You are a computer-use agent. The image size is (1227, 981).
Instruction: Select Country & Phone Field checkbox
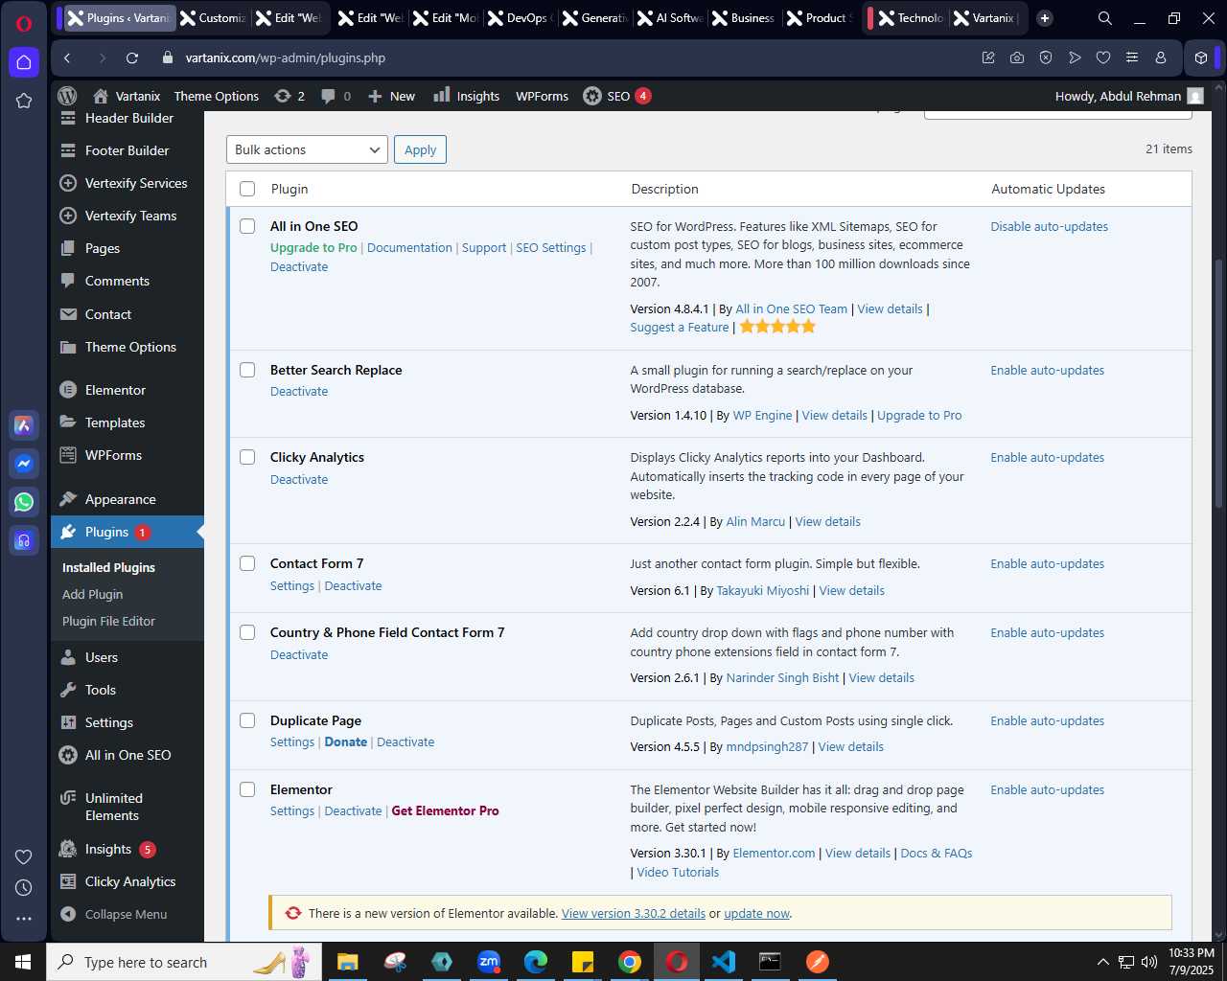click(x=247, y=632)
